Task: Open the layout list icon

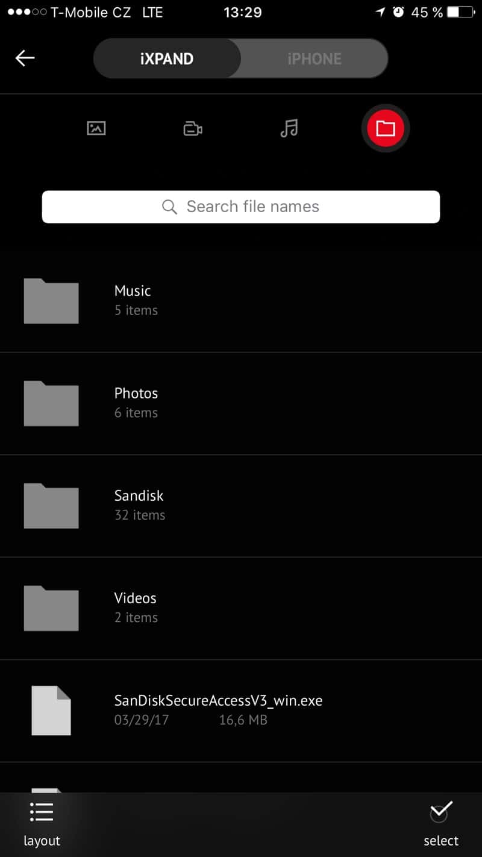Action: 42,812
